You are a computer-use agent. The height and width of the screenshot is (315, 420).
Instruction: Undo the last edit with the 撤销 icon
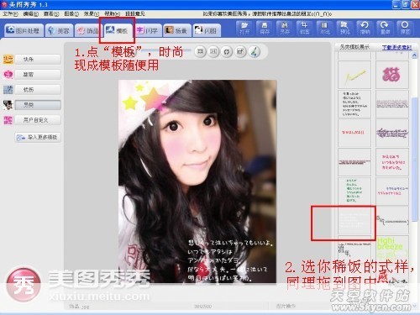pos(365,29)
